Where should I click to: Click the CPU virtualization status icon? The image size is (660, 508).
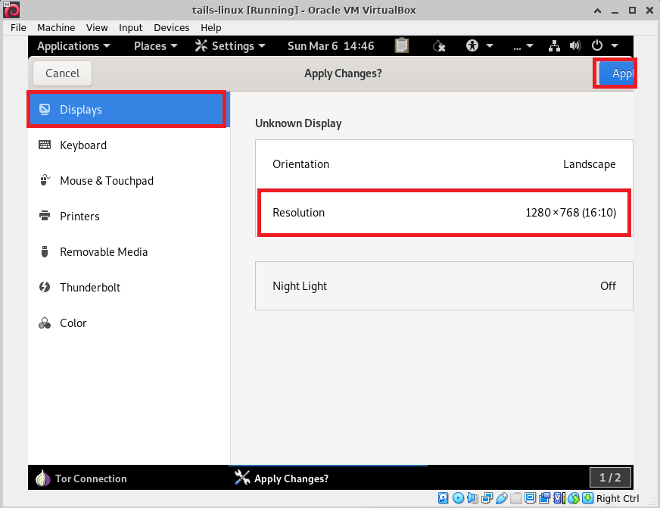559,498
